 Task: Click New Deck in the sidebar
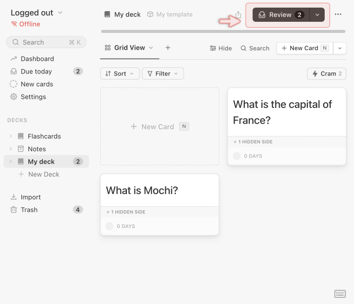[43, 174]
